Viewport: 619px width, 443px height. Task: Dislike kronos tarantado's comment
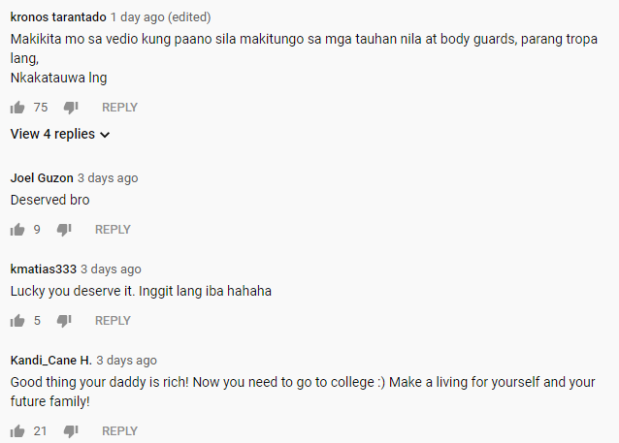coord(71,108)
